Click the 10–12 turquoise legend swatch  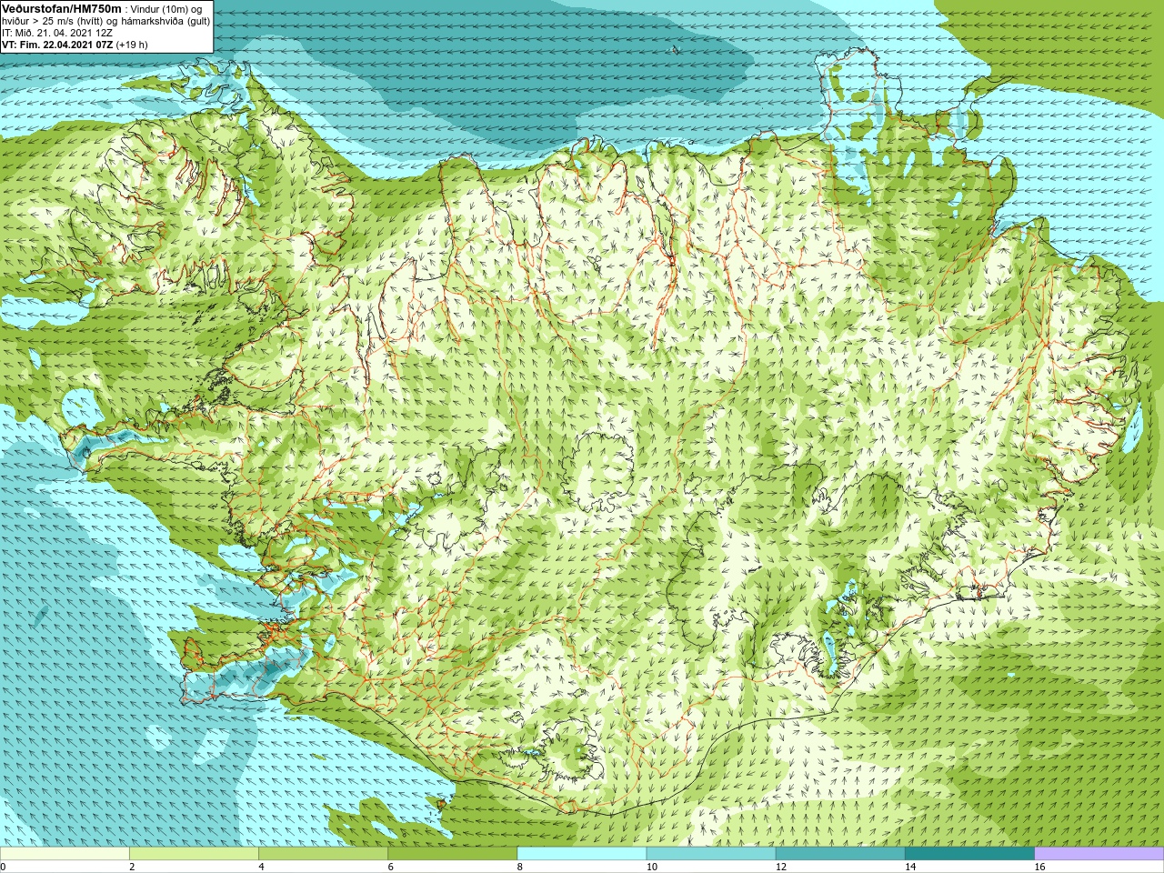click(x=711, y=854)
